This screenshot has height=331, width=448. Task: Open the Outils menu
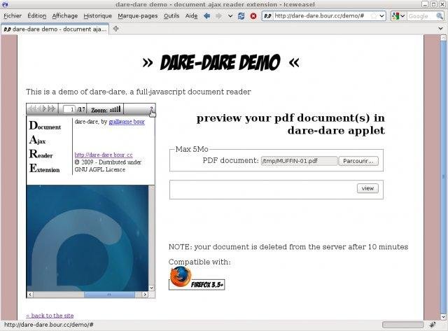(171, 16)
